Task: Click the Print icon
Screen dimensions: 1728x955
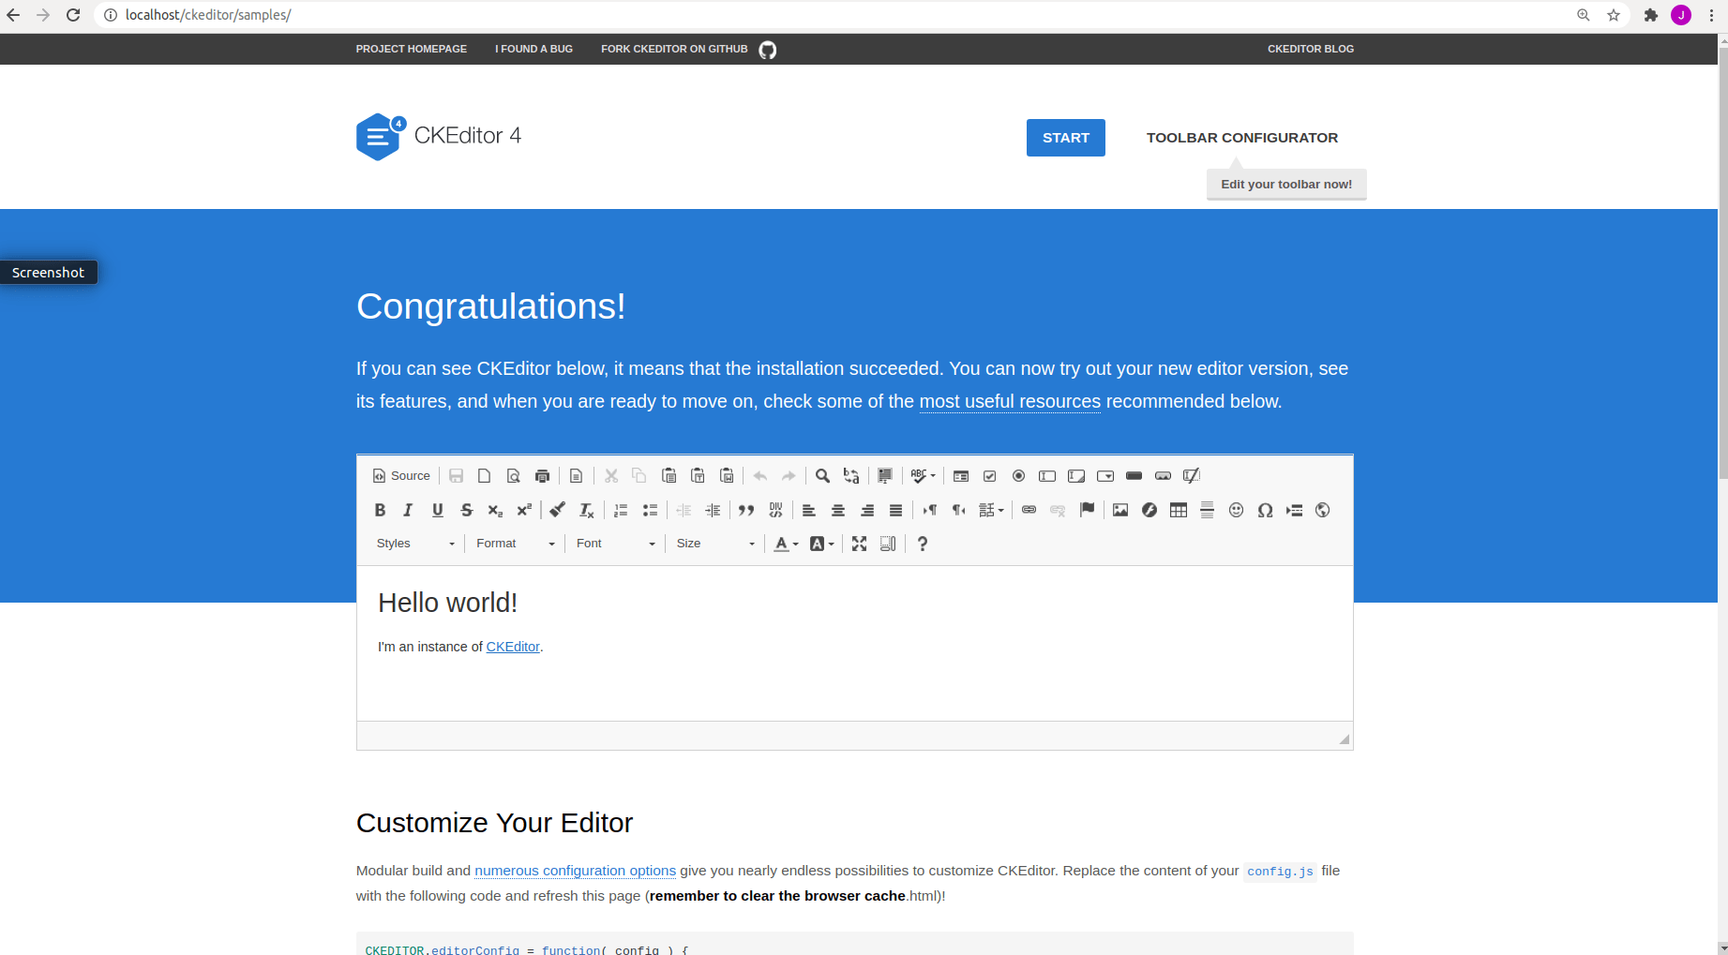Action: [x=543, y=476]
